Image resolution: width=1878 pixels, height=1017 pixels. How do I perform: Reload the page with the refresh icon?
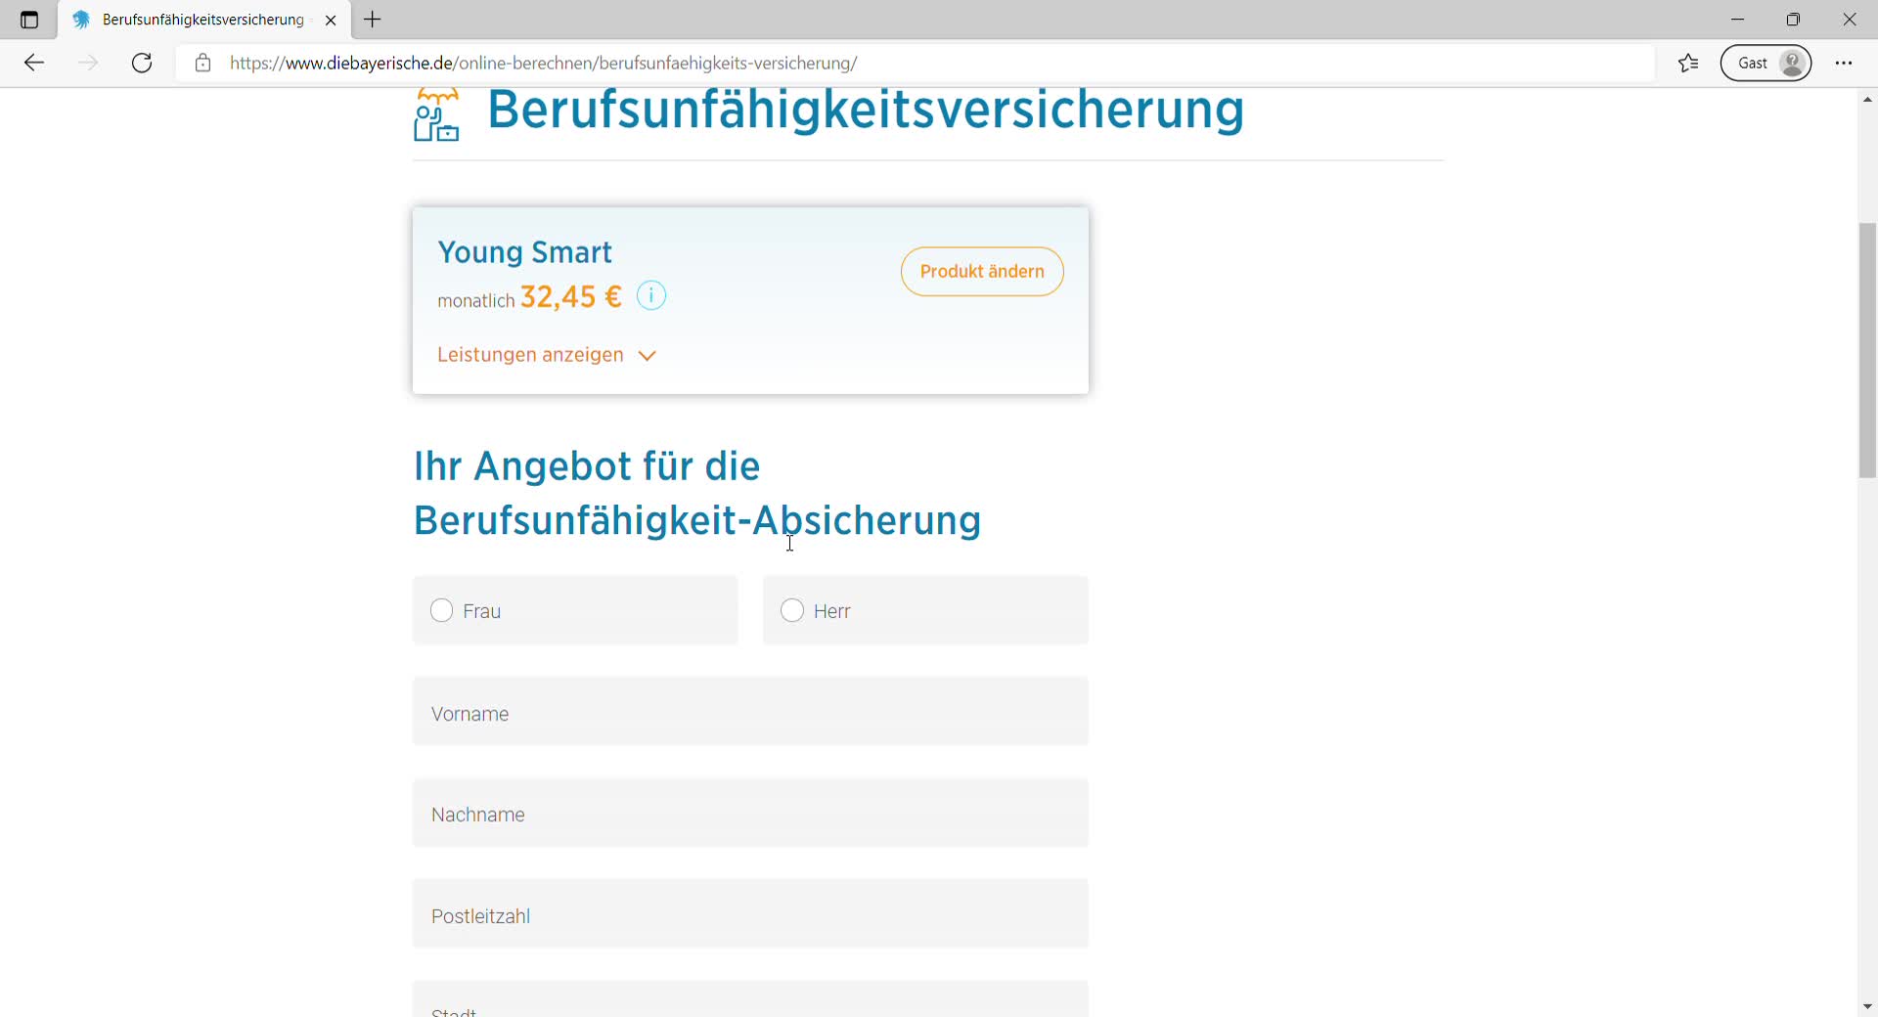142,64
